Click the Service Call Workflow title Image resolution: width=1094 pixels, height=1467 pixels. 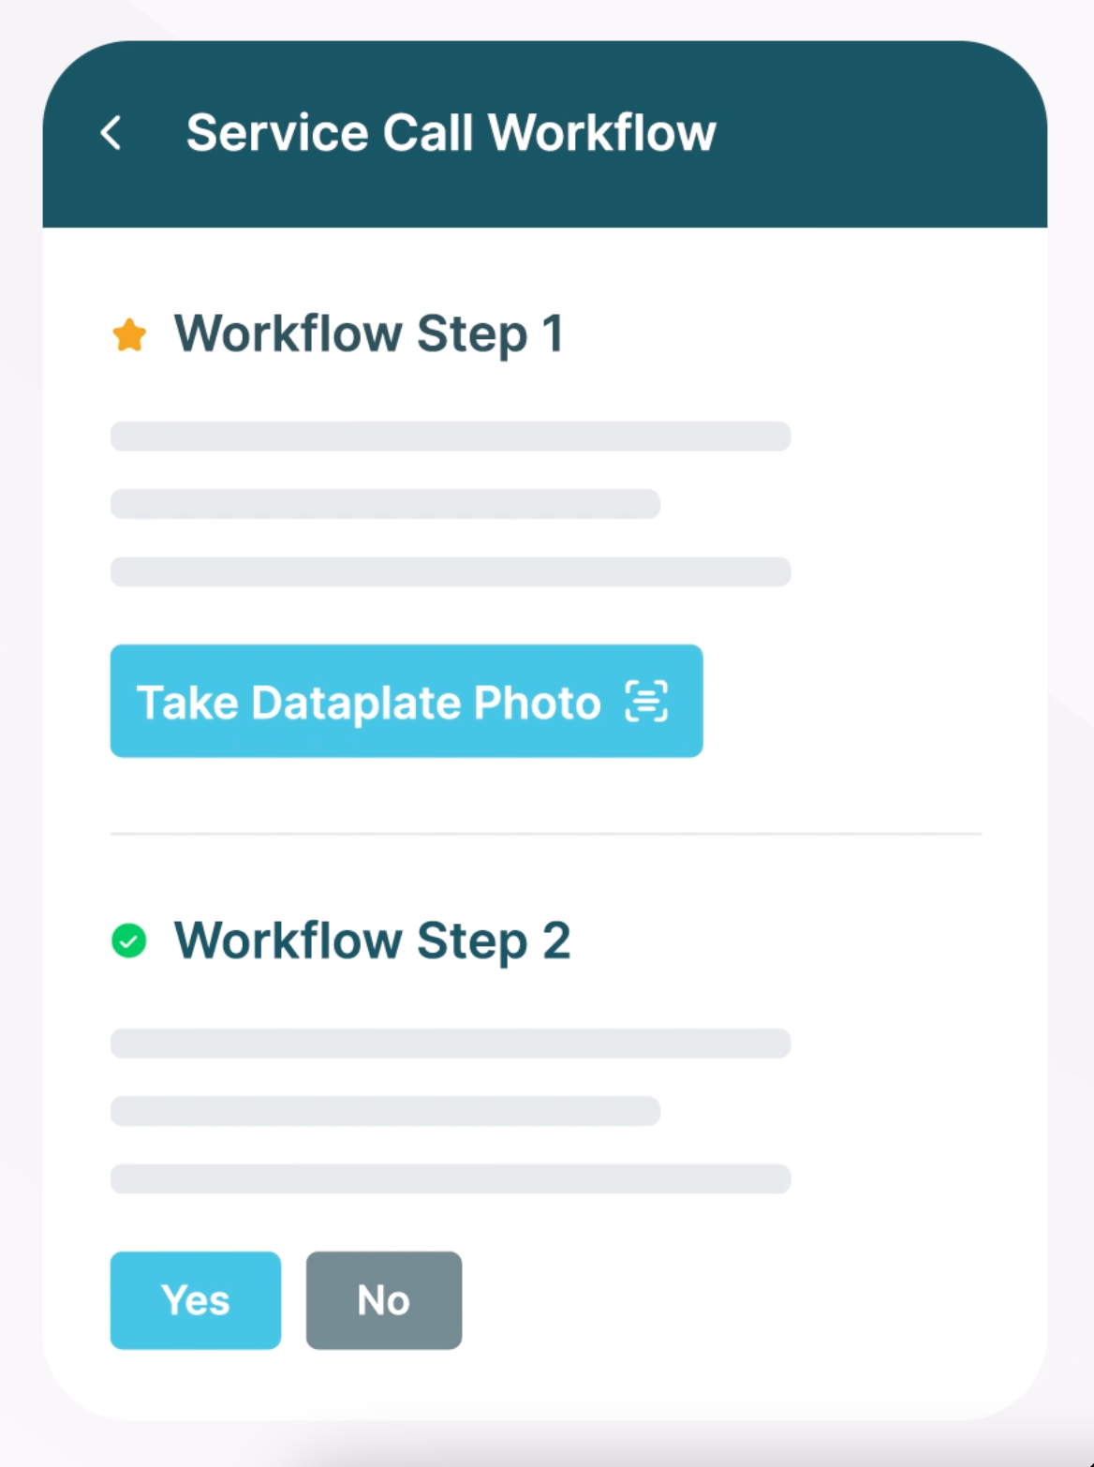[x=451, y=133]
